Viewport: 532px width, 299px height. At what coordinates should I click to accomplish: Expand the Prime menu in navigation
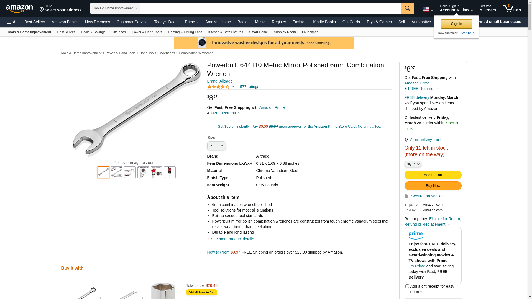(192, 22)
